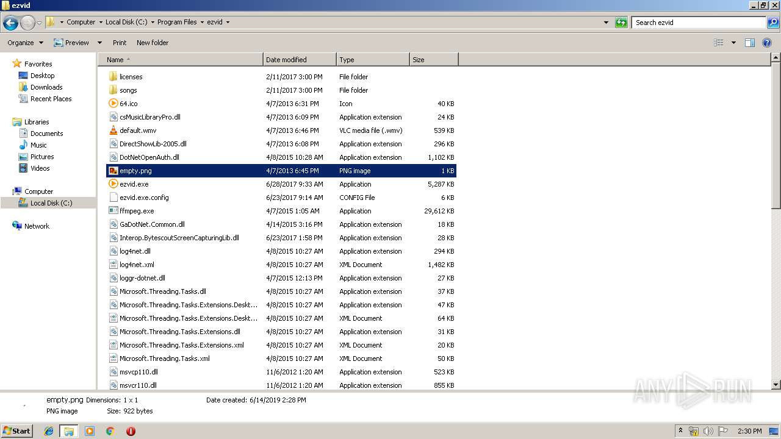Select Local Disk (C:) in tree
The width and height of the screenshot is (781, 439).
pos(51,203)
